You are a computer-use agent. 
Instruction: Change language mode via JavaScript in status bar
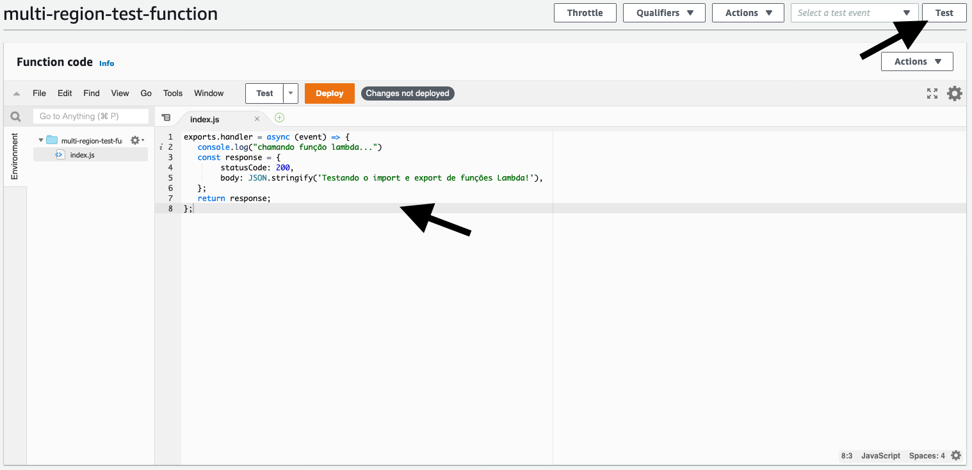coord(880,456)
